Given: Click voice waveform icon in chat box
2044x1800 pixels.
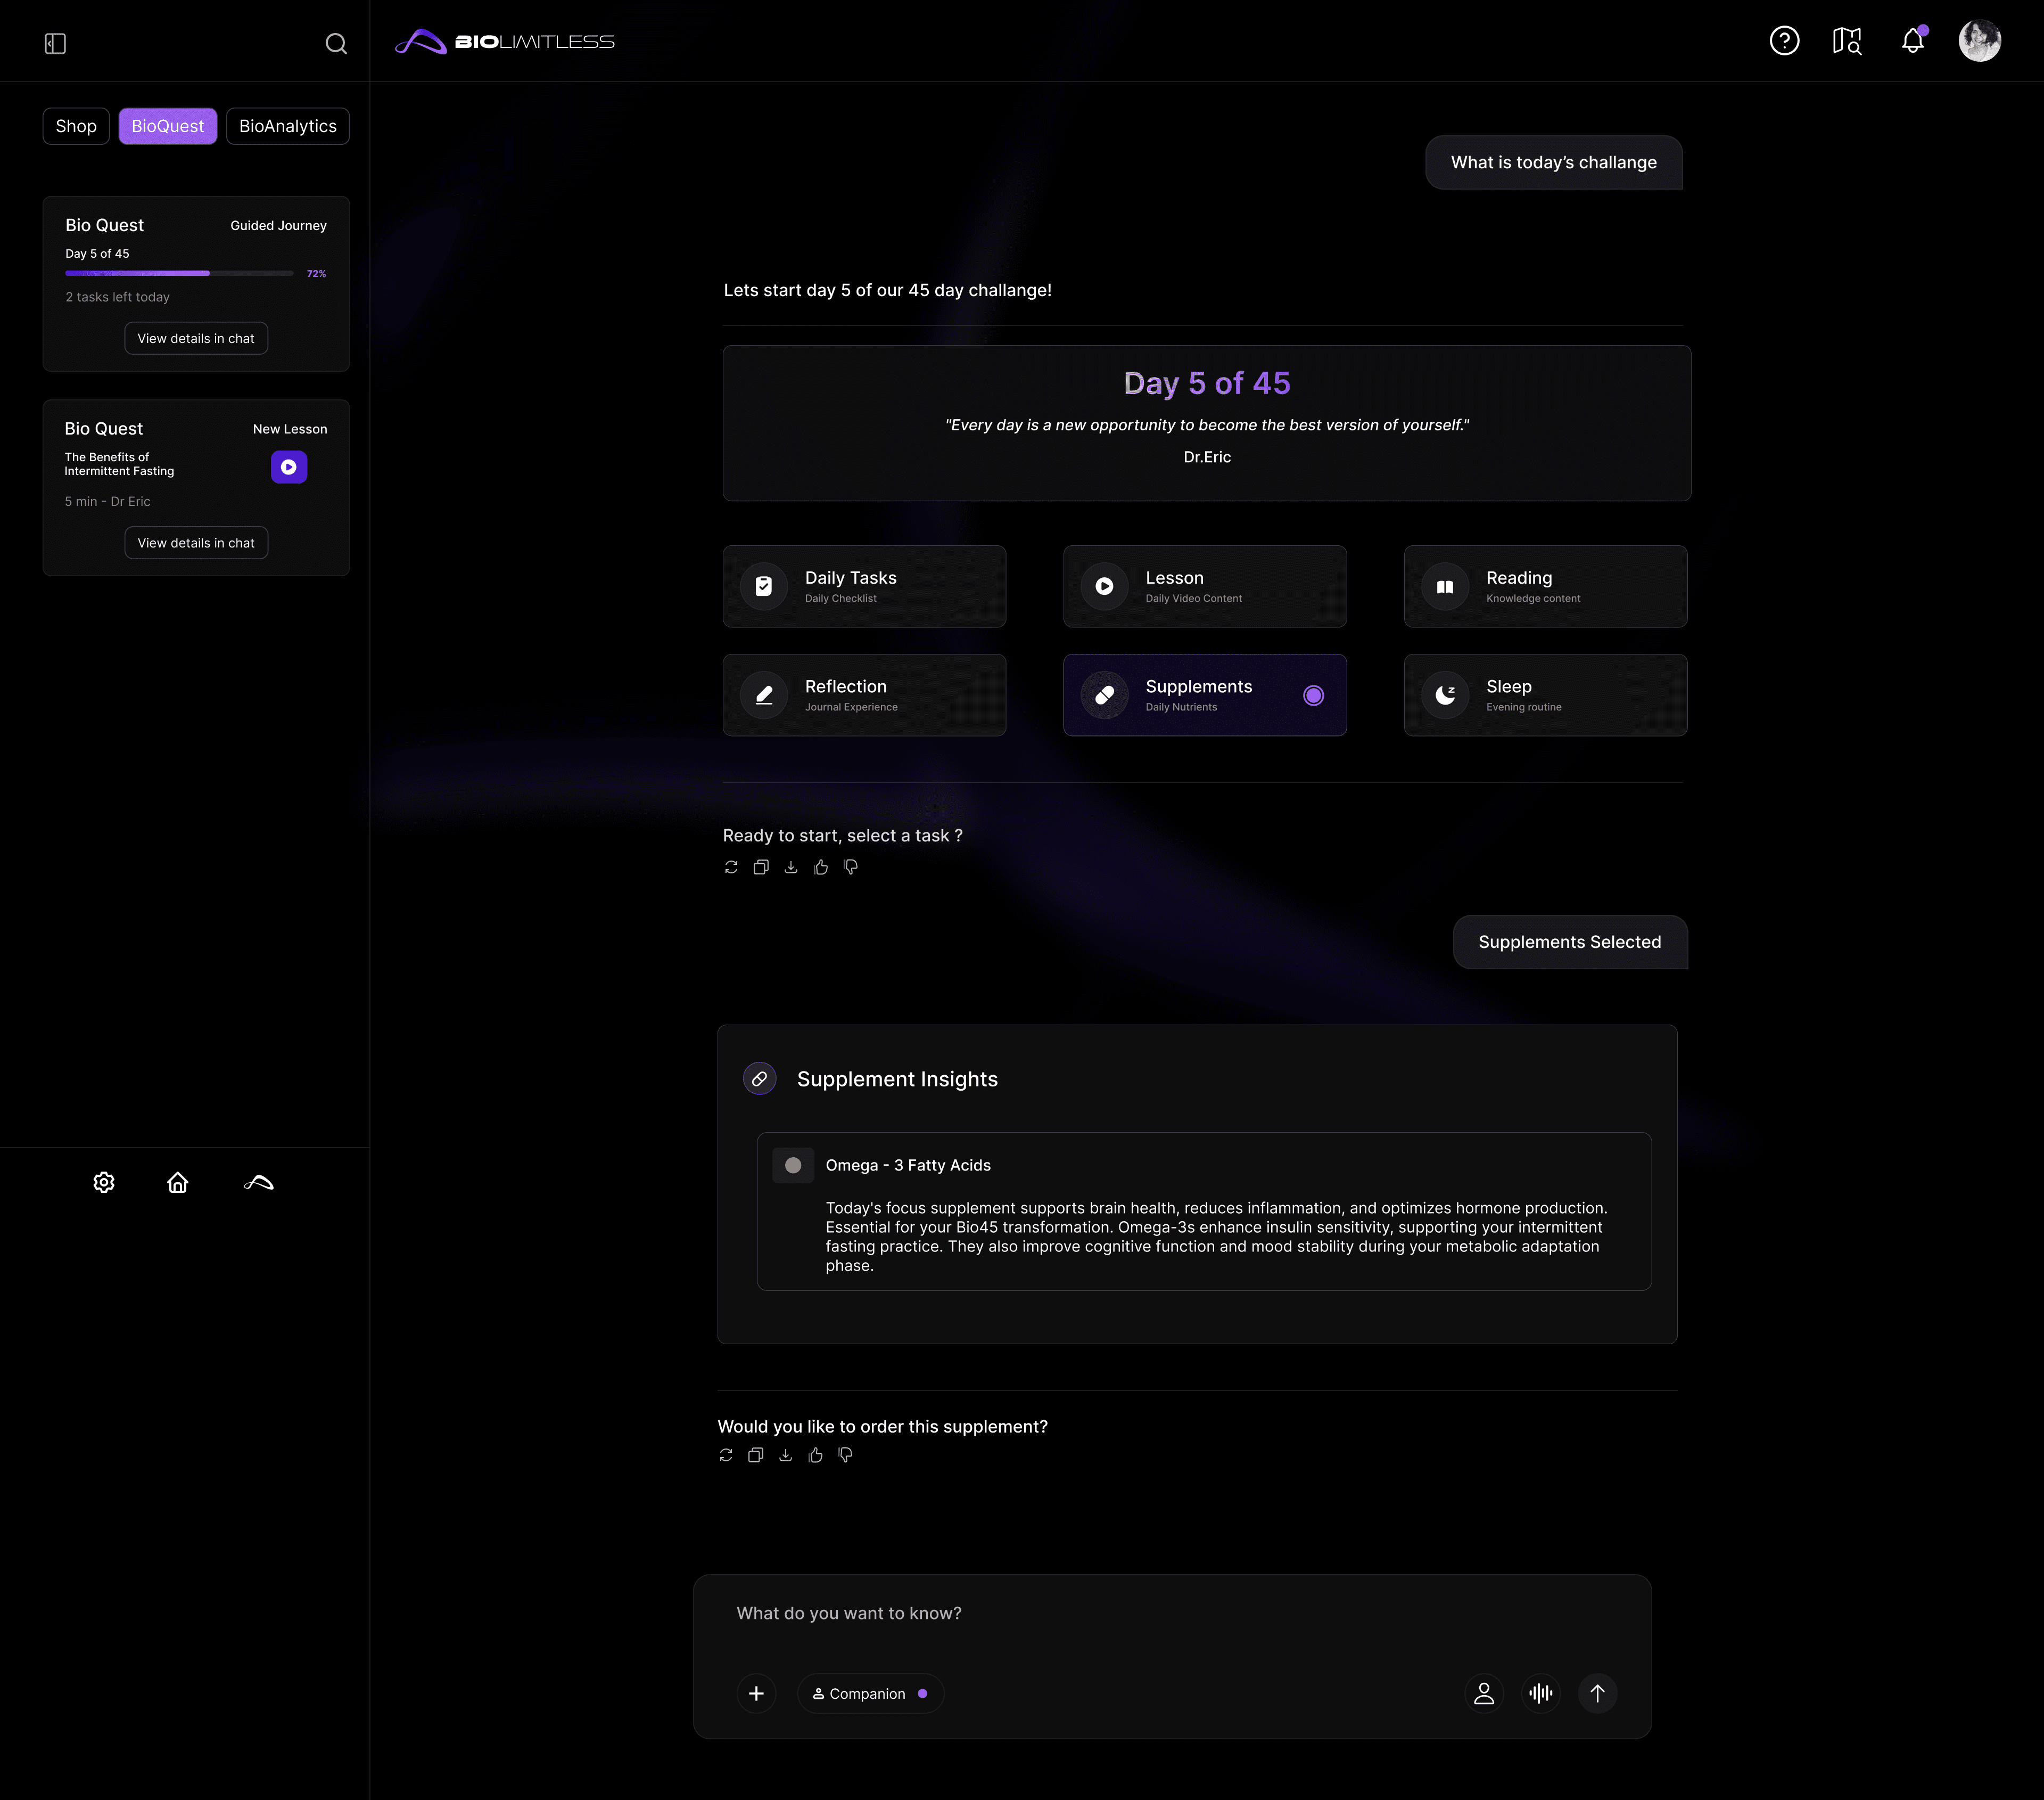Looking at the screenshot, I should pos(1541,1693).
